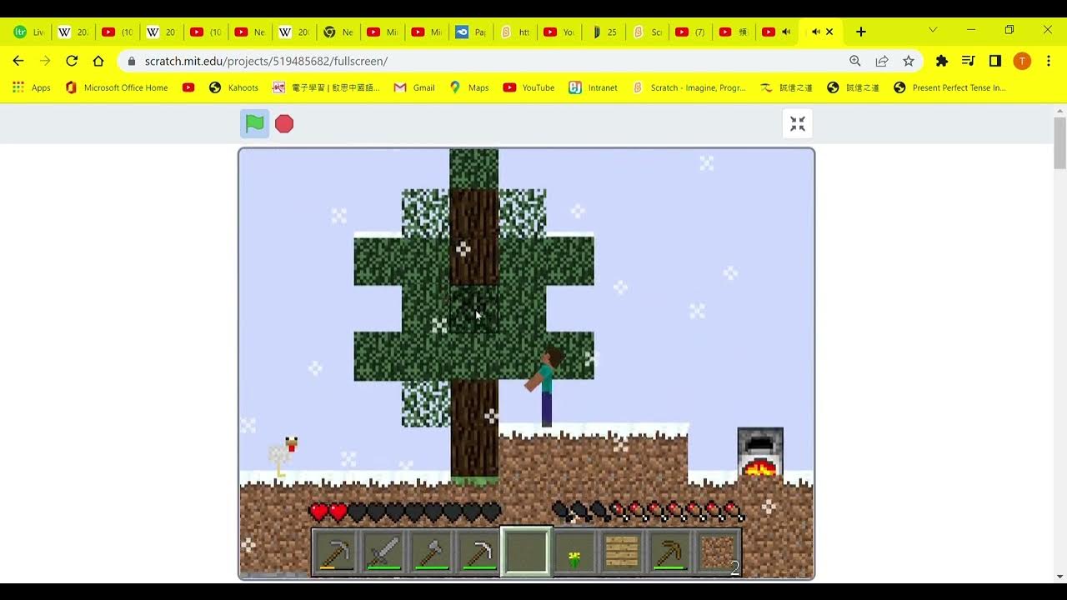The image size is (1067, 600).
Task: Select the iron pickaxe in the fourth hotbar slot
Action: coord(478,552)
